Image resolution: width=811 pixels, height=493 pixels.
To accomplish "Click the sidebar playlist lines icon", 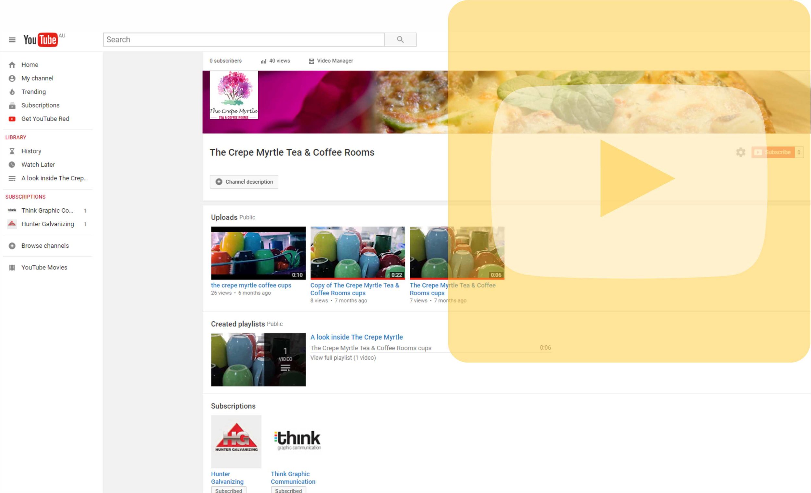I will [x=12, y=178].
